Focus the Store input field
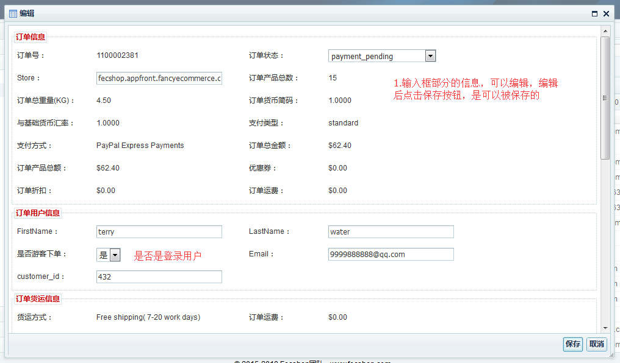620x363 pixels. coord(159,78)
